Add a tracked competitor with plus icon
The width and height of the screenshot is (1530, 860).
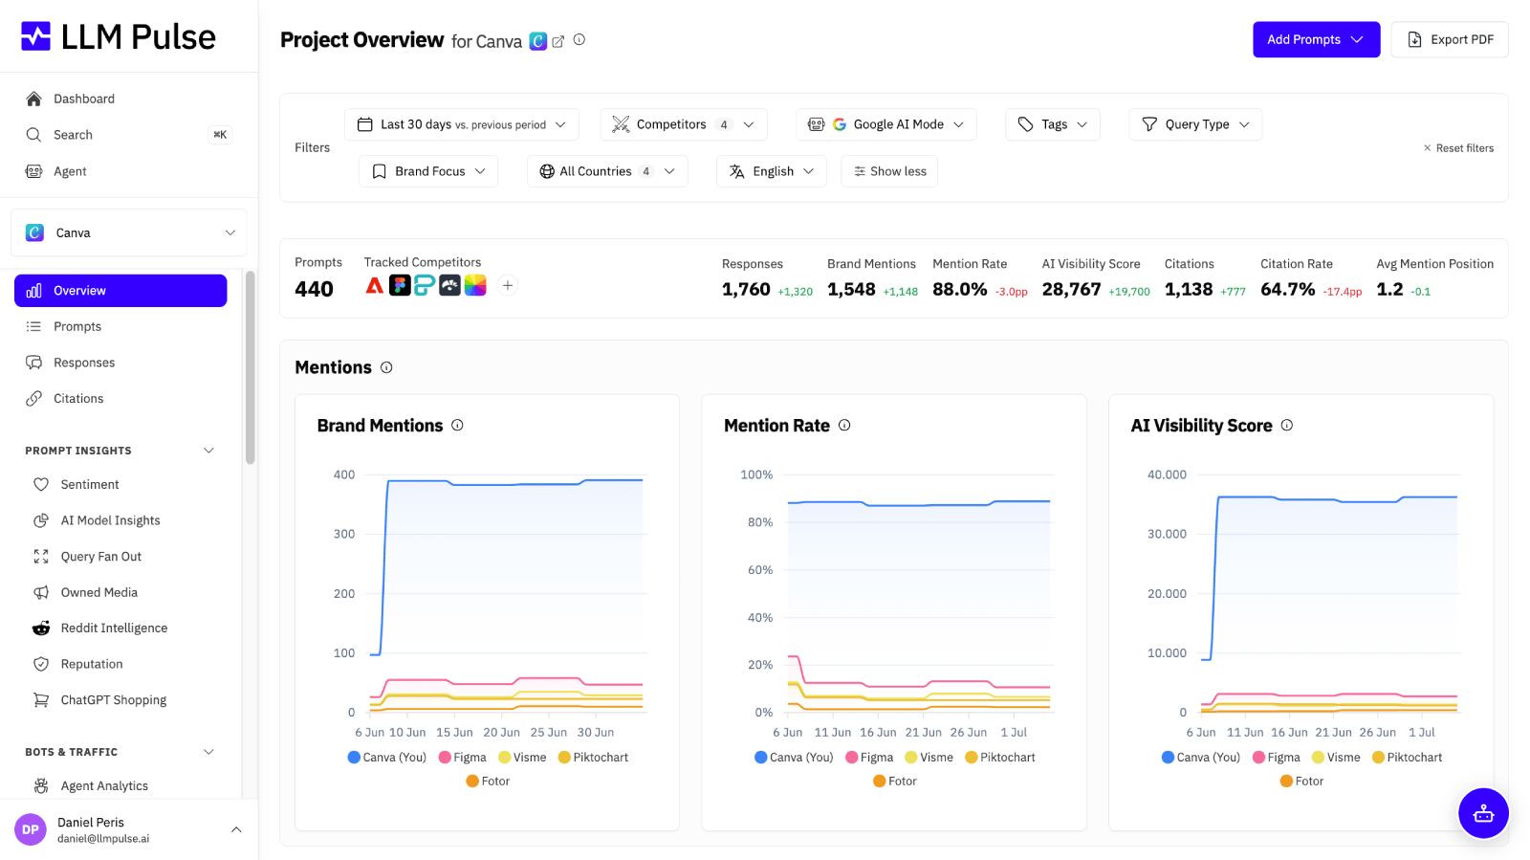coord(508,285)
